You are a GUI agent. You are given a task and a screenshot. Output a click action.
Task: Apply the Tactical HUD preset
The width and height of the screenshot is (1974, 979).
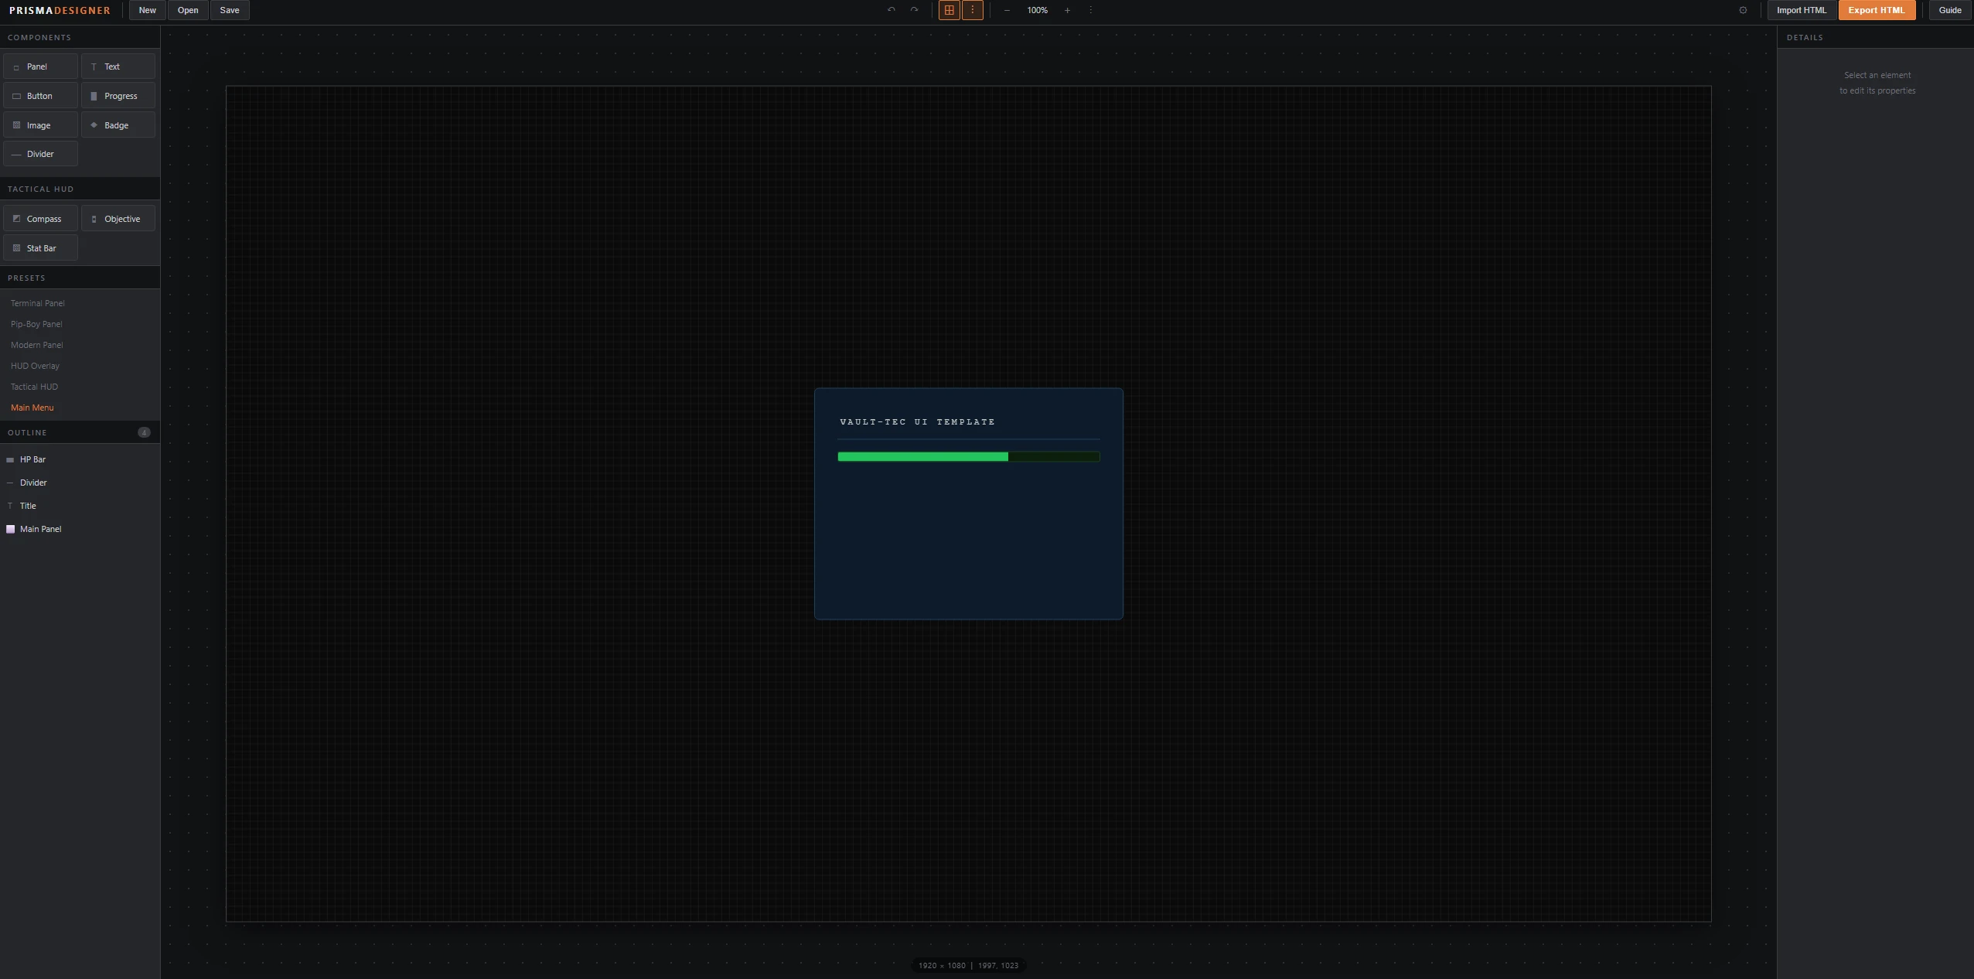(34, 387)
